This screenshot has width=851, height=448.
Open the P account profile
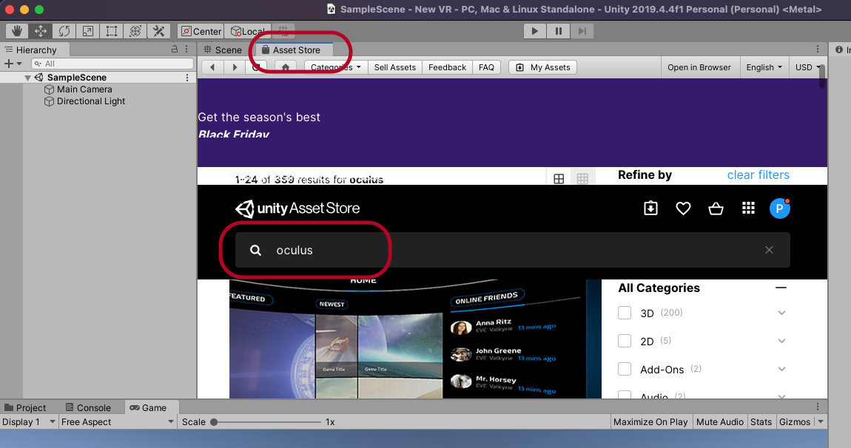[779, 208]
